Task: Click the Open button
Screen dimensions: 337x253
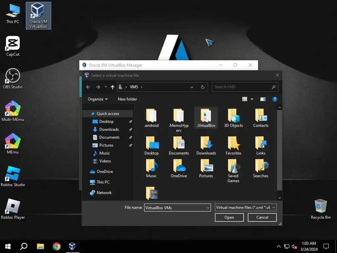Action: (229, 217)
